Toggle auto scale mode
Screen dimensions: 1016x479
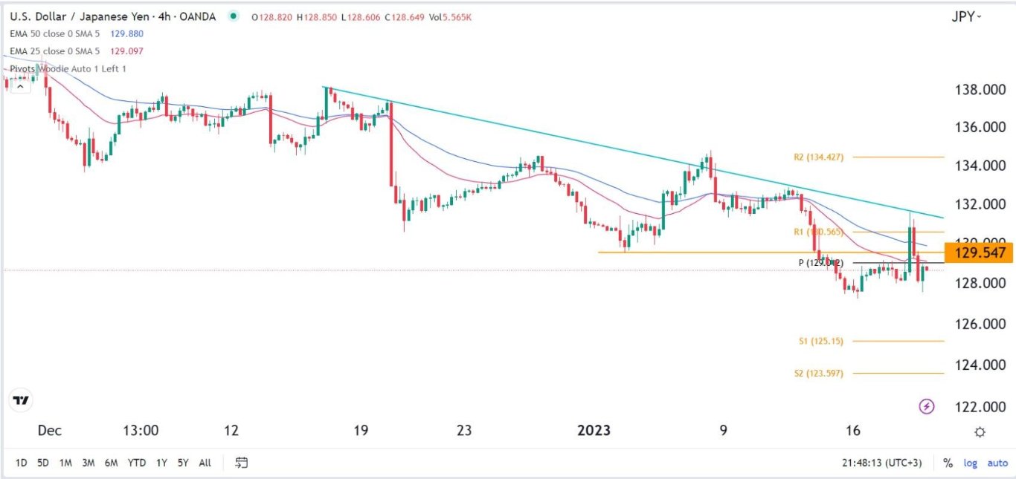[997, 463]
